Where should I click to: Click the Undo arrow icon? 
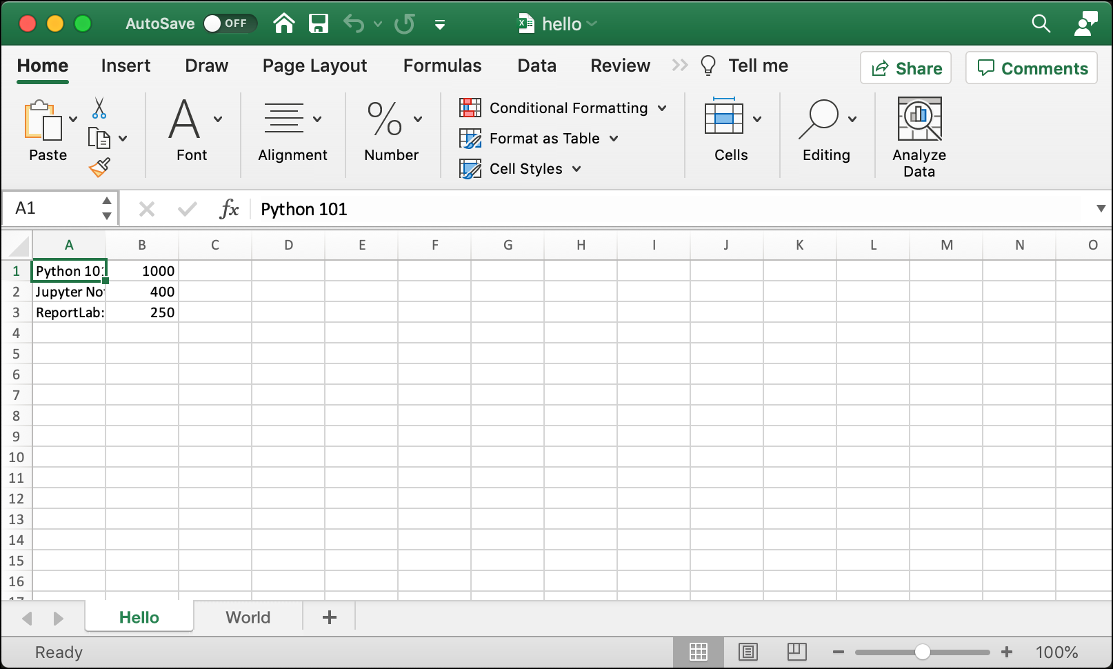[x=353, y=23]
